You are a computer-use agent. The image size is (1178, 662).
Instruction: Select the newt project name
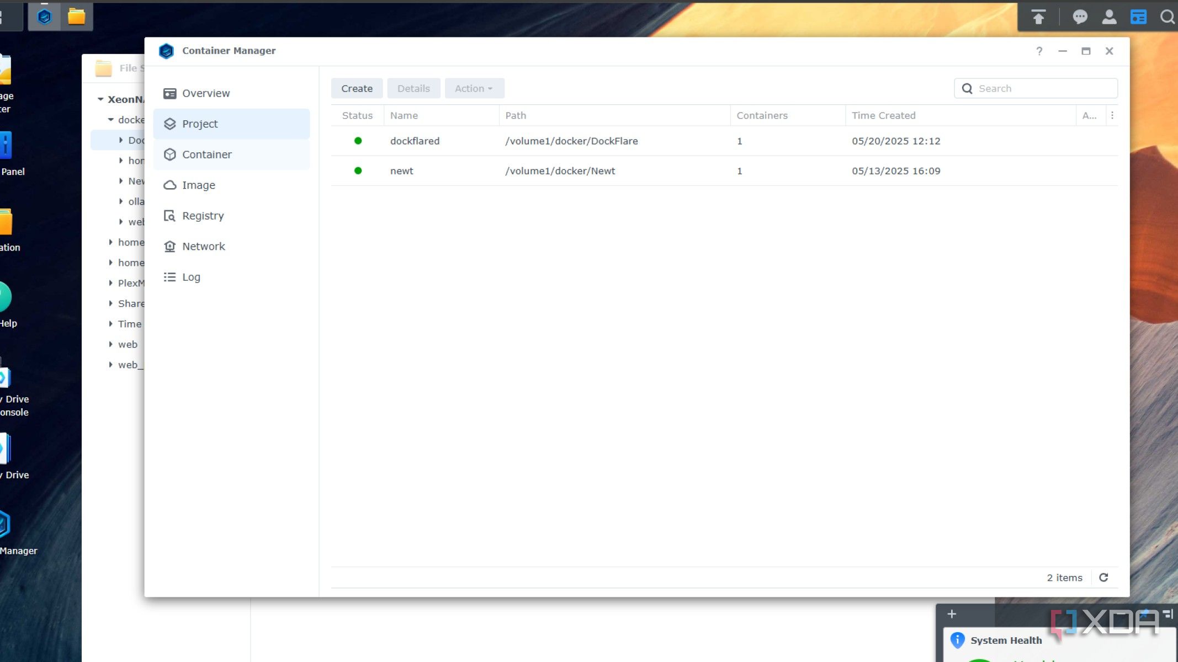[x=401, y=170]
